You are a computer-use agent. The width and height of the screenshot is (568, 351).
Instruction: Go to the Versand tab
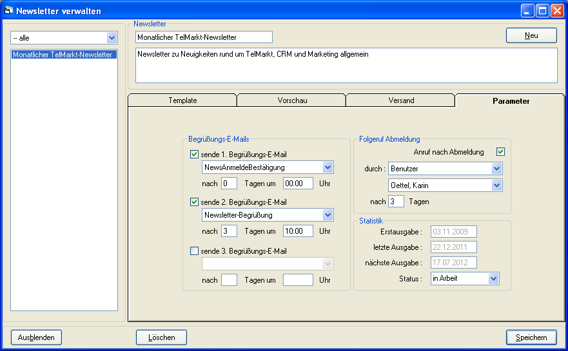pos(401,100)
